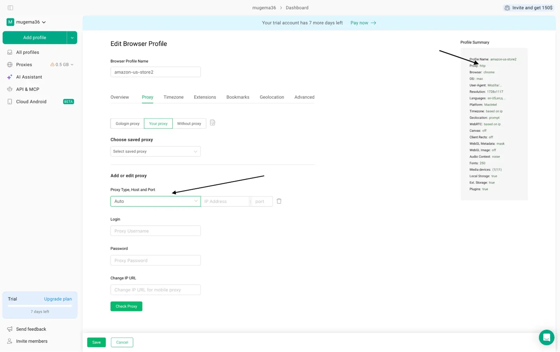Switch to the Overview tab
Viewport: 560px width, 352px height.
tap(120, 97)
